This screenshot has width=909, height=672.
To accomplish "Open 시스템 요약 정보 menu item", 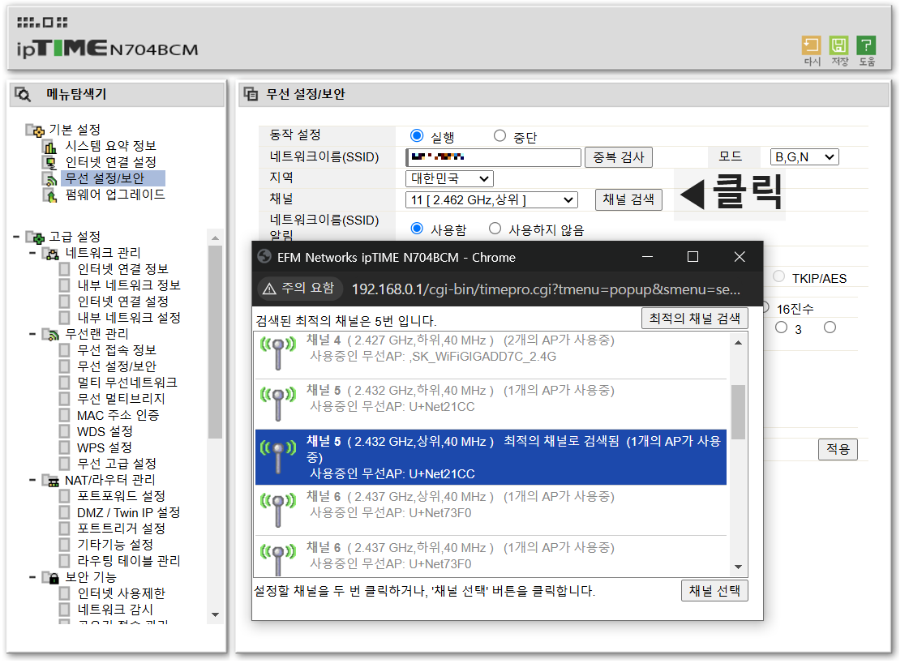I will coord(110,146).
